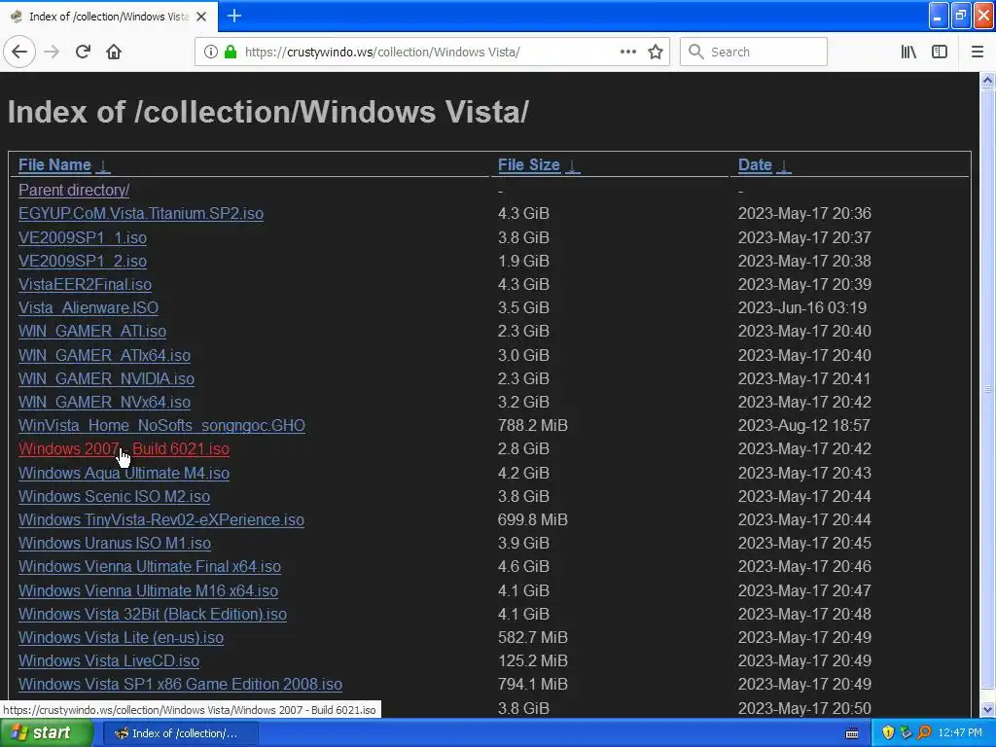Click WinVista_Home_NoSofts_songngoc.GHO
The width and height of the screenshot is (996, 747).
click(x=162, y=426)
